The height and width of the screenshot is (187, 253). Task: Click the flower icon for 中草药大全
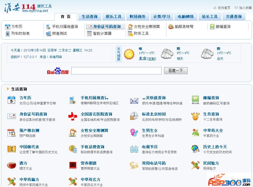click(195, 133)
